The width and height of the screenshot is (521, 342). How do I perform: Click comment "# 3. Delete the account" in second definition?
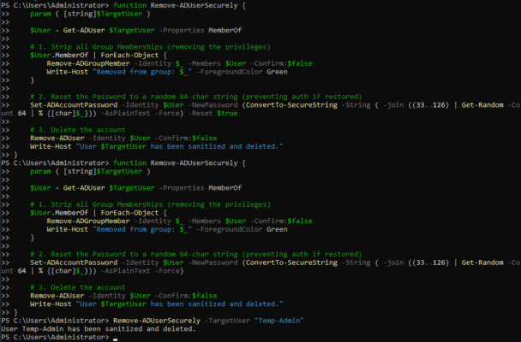[78, 287]
